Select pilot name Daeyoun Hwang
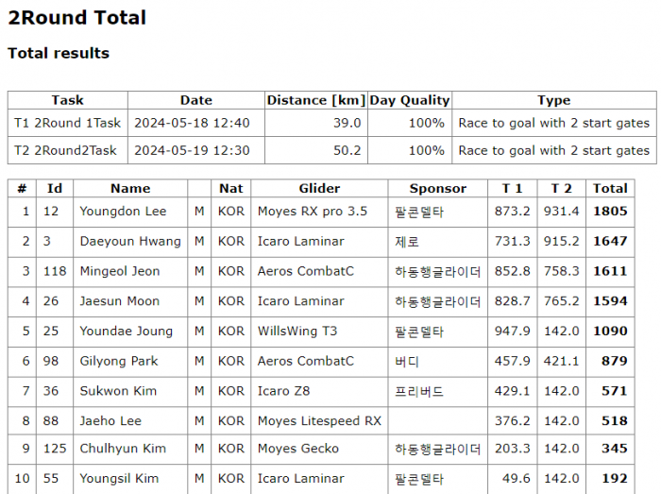 (x=130, y=241)
